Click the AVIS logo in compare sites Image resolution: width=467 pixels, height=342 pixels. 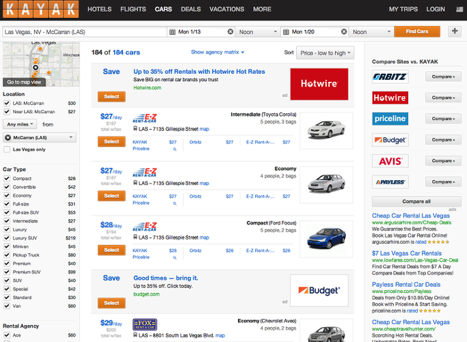(390, 161)
